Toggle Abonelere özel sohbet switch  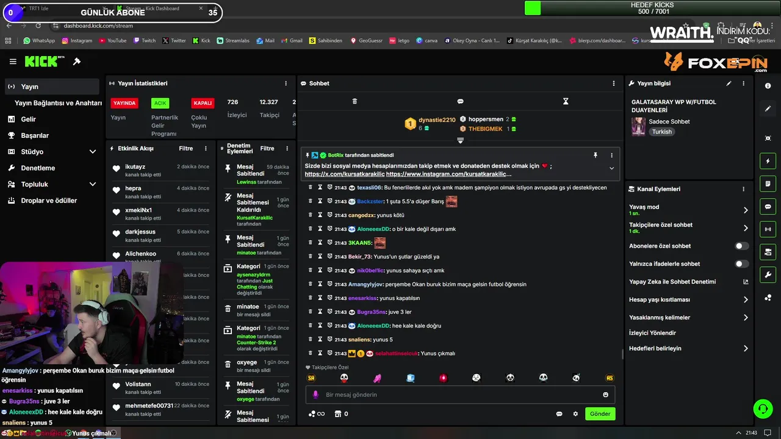(741, 246)
